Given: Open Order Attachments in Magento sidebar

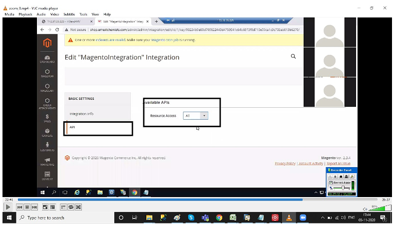Looking at the screenshot, I should pos(47,104).
